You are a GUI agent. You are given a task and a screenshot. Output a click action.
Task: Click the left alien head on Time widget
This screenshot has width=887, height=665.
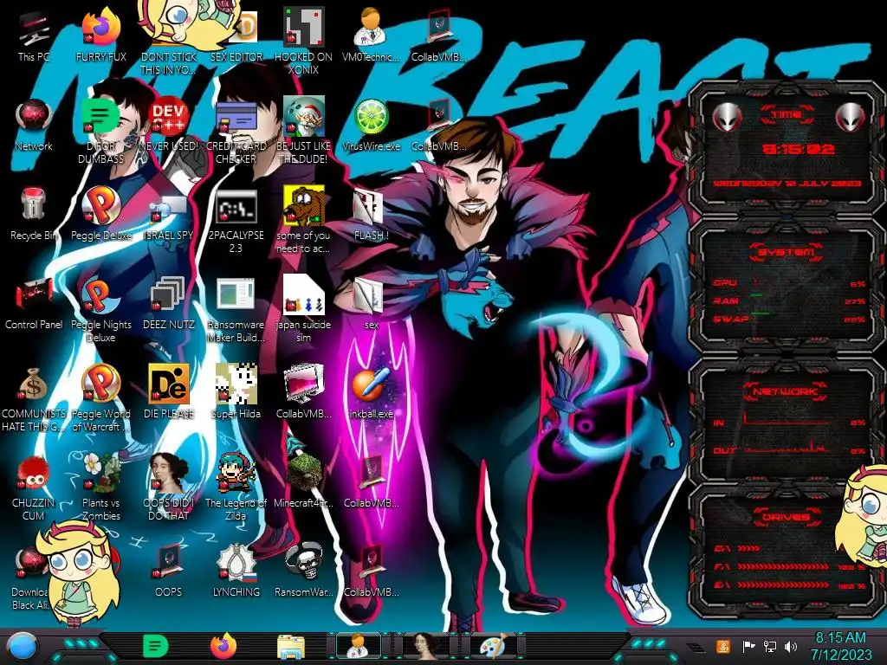[727, 117]
